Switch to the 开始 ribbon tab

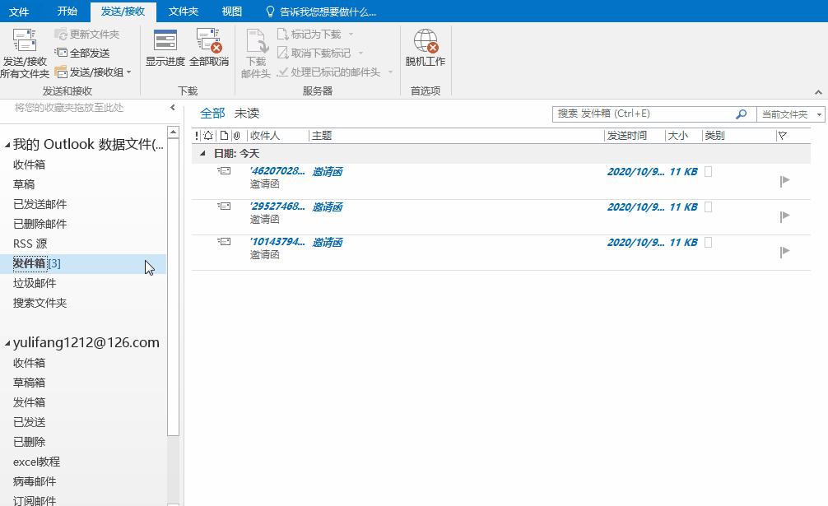[66, 12]
